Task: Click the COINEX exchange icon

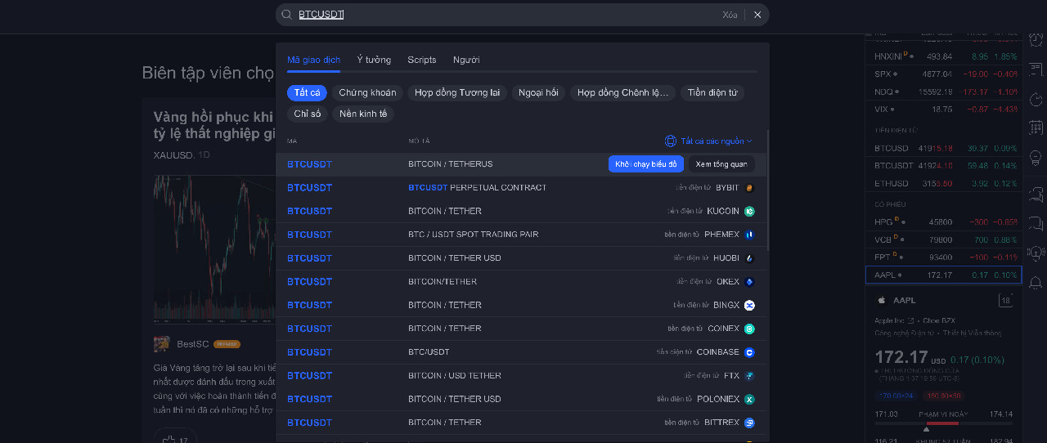Action: pyautogui.click(x=749, y=329)
